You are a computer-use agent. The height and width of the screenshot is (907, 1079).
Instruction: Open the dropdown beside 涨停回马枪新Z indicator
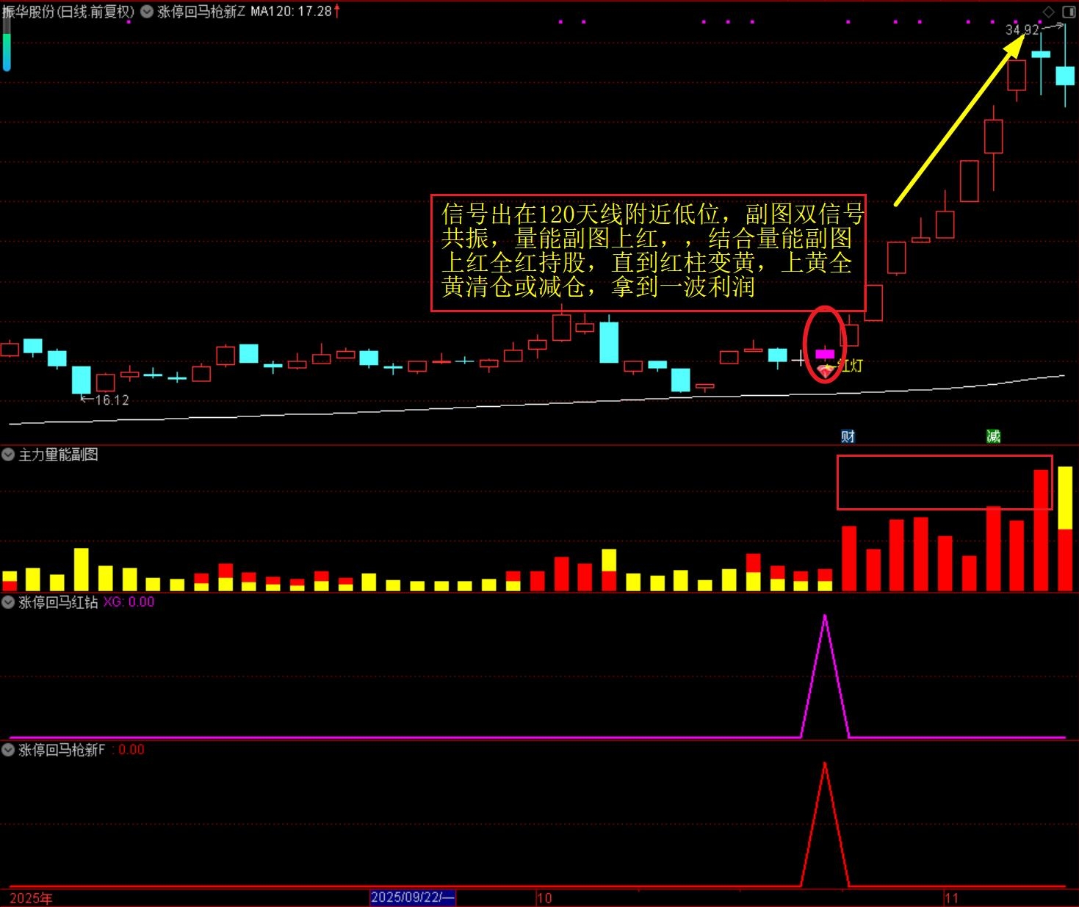coord(147,12)
